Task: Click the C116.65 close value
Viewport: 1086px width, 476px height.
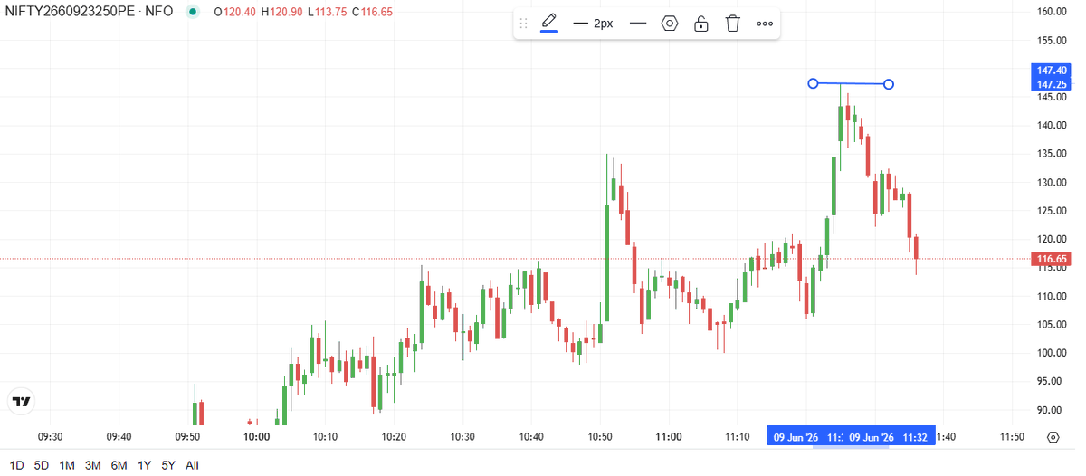Action: [371, 12]
